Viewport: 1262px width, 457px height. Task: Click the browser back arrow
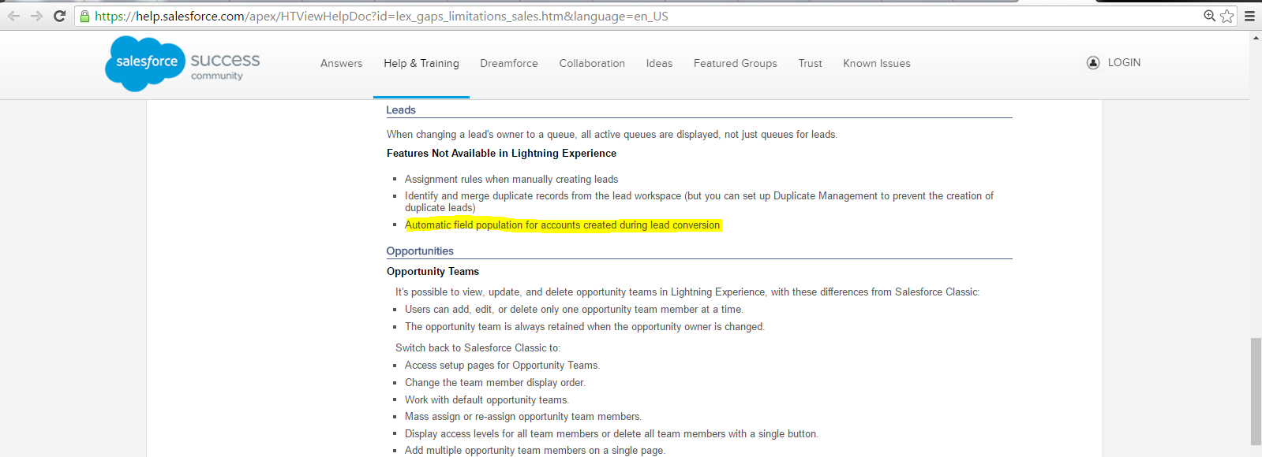pyautogui.click(x=13, y=16)
